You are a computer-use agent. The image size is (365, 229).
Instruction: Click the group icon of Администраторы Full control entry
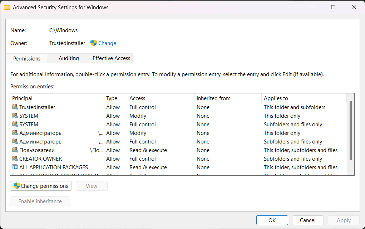click(15, 141)
